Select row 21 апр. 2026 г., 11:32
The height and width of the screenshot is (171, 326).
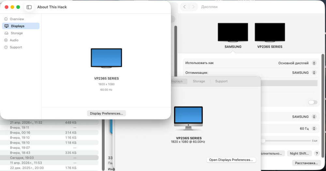coord(49,122)
